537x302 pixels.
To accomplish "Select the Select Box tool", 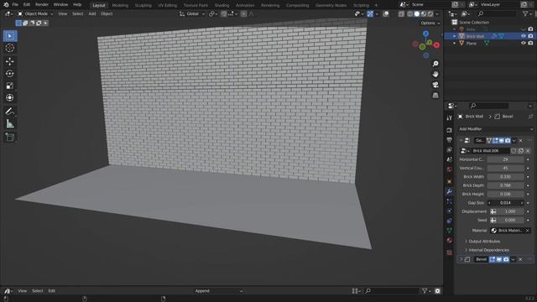I will pos(10,36).
